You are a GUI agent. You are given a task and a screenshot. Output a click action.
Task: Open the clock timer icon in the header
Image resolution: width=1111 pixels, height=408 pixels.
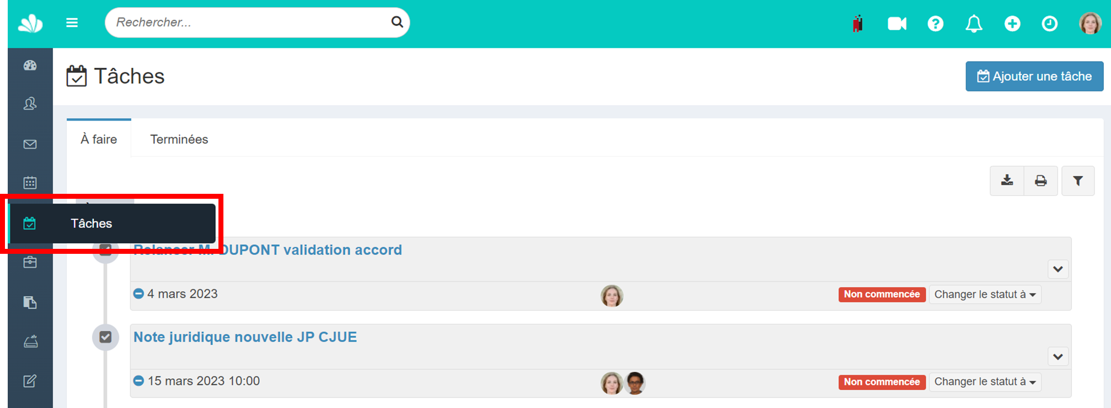[1050, 24]
